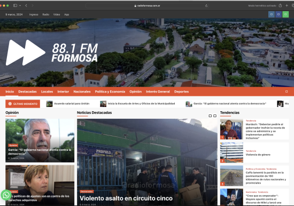Click the Último Momento label

22,104
